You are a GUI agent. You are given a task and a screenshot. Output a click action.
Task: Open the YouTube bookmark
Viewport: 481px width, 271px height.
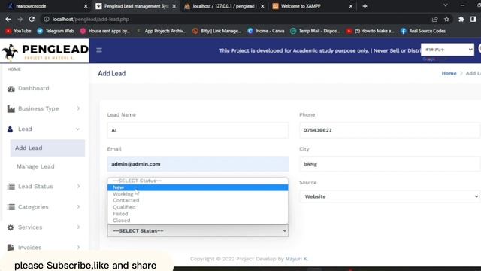pos(18,31)
